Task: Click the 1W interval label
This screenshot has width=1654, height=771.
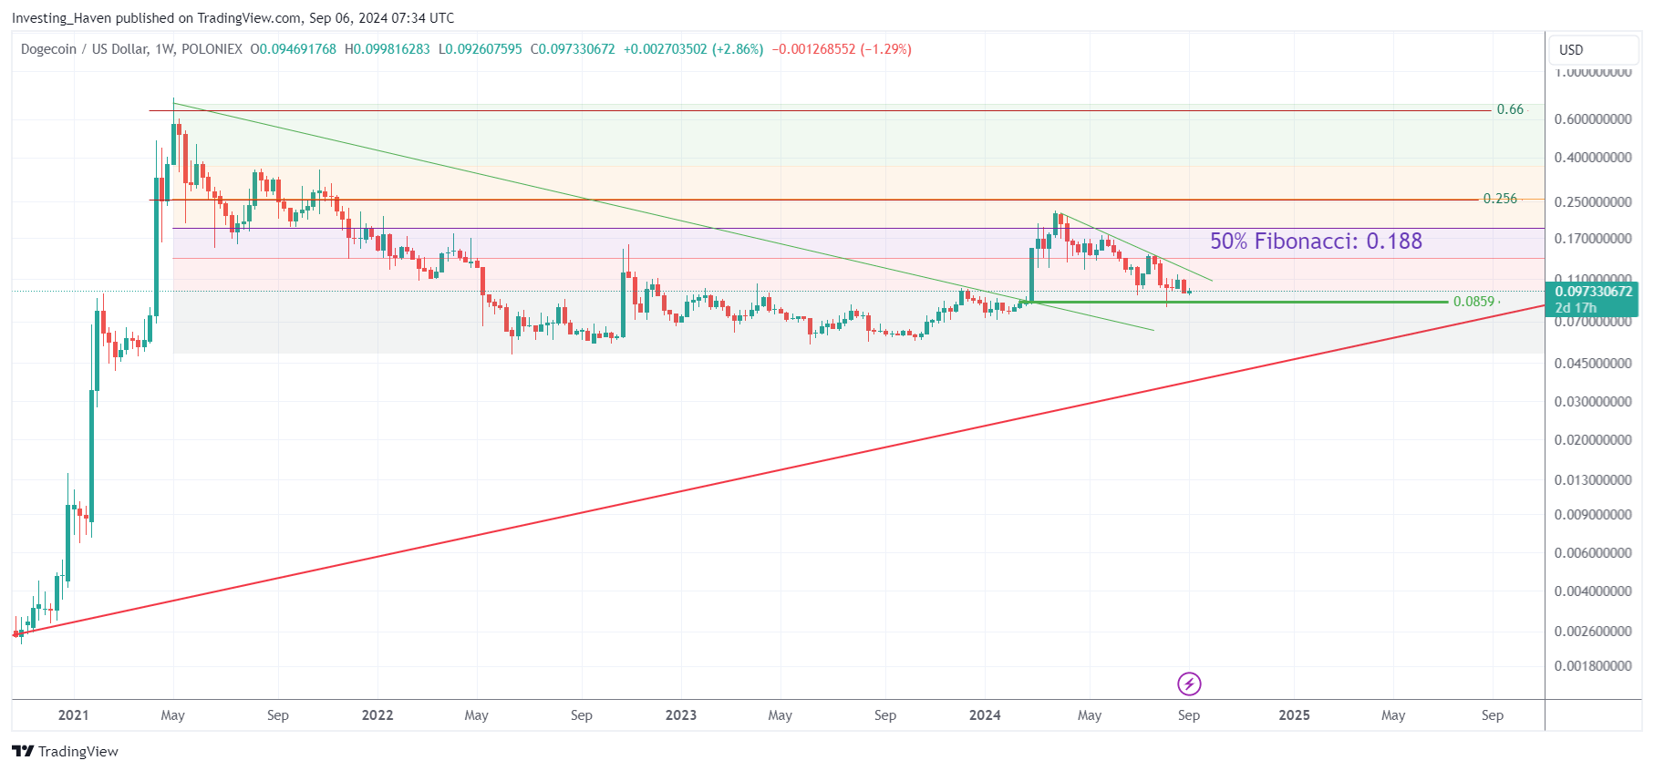Action: (164, 49)
